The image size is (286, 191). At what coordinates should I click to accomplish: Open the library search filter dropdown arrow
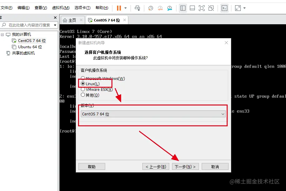[x=55, y=25]
